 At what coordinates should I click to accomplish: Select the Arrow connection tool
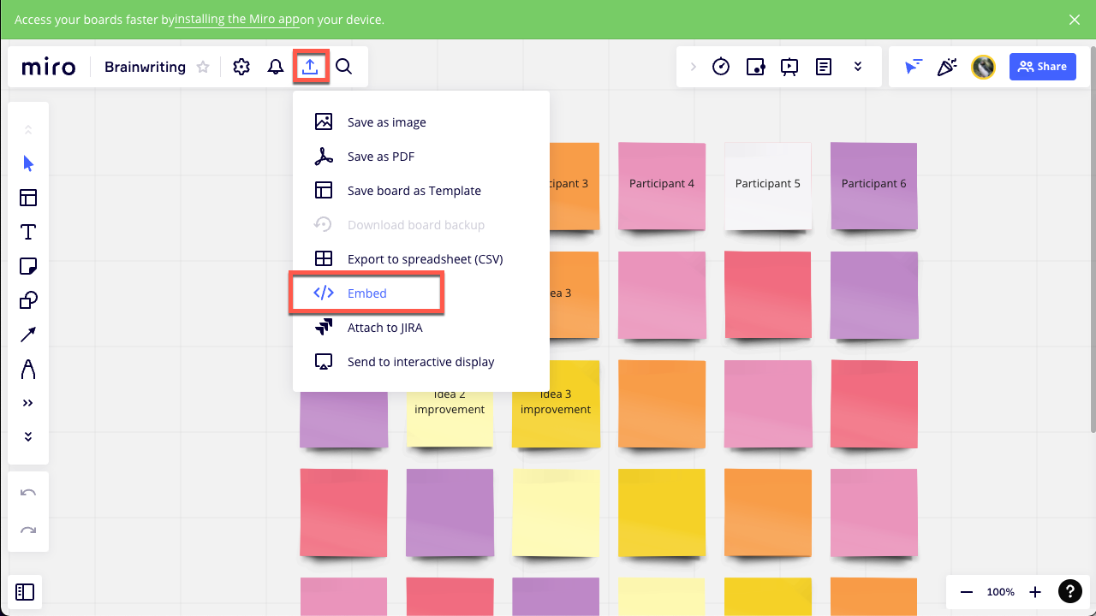pos(28,335)
